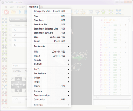133x111 pixels.
Task: Click the funnel icon with green arrow
Action: (x=103, y=12)
